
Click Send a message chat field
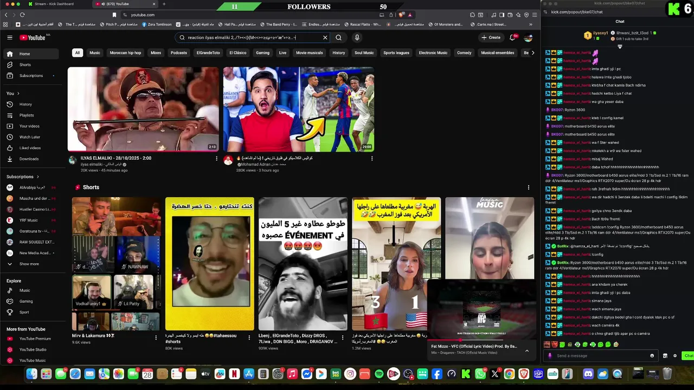click(x=601, y=356)
